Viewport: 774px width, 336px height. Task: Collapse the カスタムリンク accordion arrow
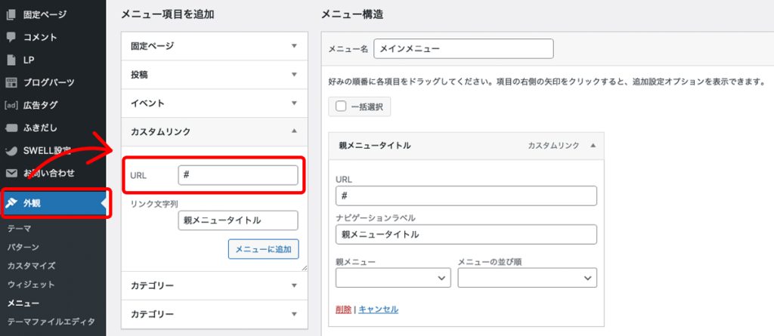294,131
